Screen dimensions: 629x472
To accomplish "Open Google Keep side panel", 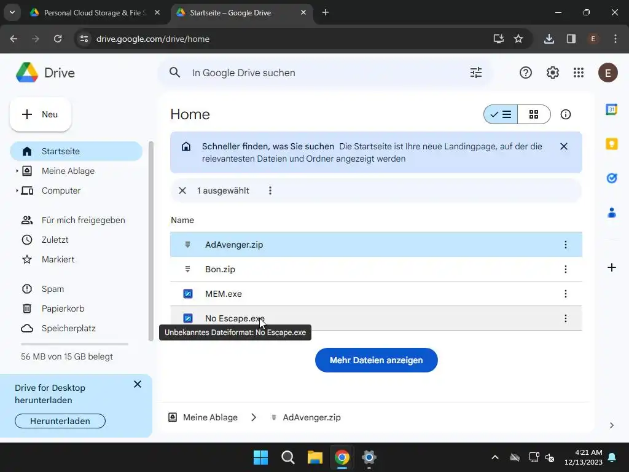I will tap(611, 144).
